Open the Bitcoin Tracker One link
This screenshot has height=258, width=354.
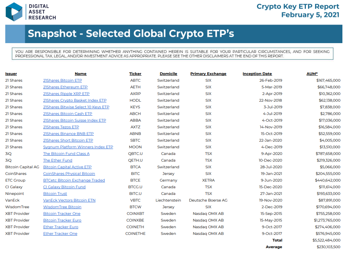tap(62, 213)
